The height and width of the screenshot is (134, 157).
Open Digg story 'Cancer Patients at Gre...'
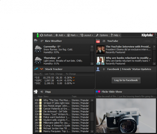coord(57,109)
